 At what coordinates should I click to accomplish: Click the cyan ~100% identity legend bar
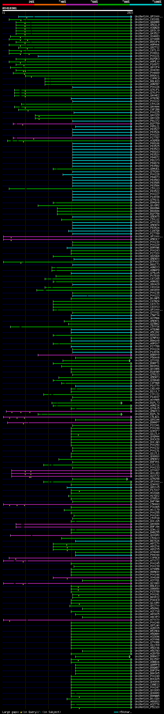point(146,4)
